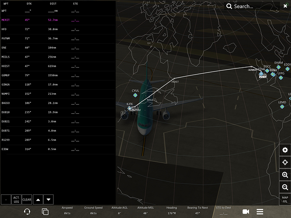Image resolution: width=291 pixels, height=218 pixels.
Task: Click the EGCC airport marker on map
Action: coord(267,71)
